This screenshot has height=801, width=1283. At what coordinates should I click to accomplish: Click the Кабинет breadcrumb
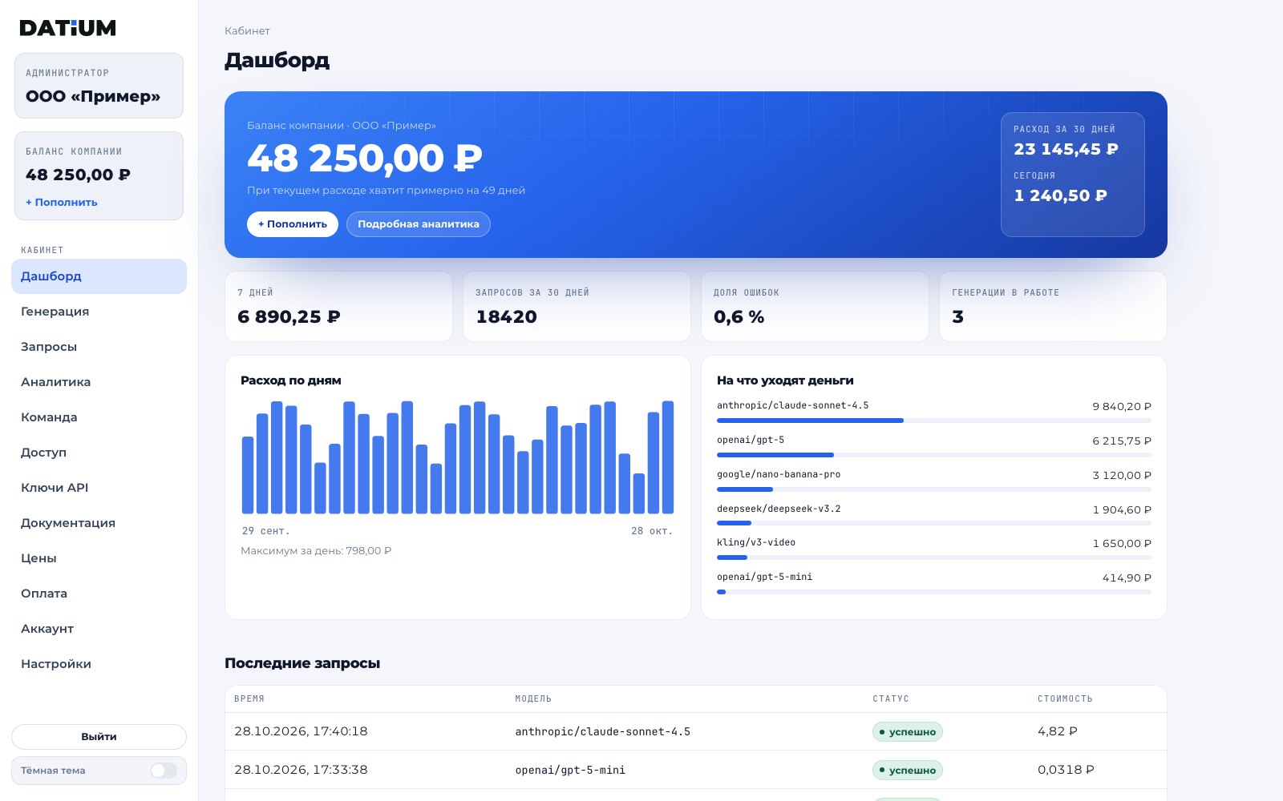coord(247,30)
